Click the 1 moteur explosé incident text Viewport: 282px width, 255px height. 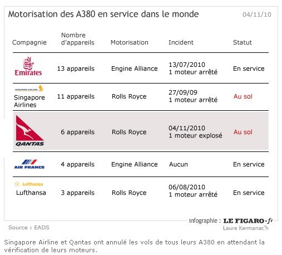195,135
